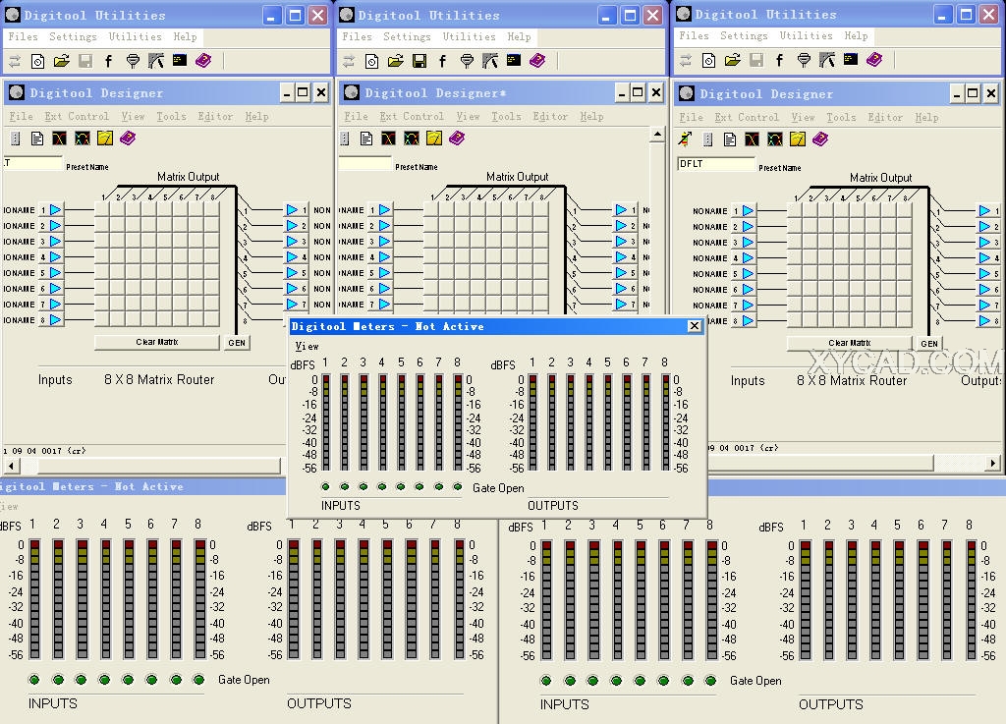1006x724 pixels.
Task: Click the GEN button in left Designer
Action: pos(237,343)
